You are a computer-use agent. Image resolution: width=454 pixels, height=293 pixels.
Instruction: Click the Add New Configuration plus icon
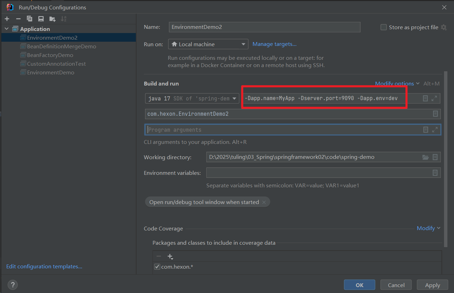7,19
